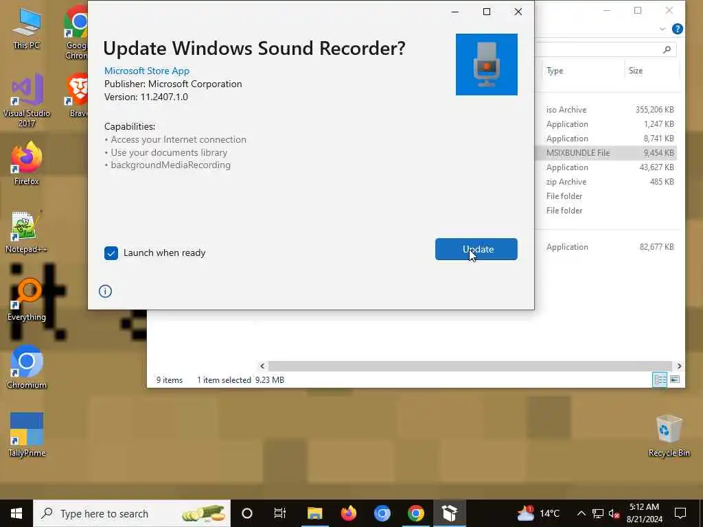The height and width of the screenshot is (527, 703).
Task: Click the info icon in installer
Action: coord(105,291)
